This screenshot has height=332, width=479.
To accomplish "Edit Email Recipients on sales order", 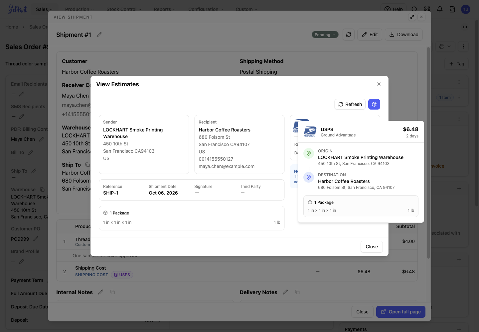I will (x=22, y=94).
